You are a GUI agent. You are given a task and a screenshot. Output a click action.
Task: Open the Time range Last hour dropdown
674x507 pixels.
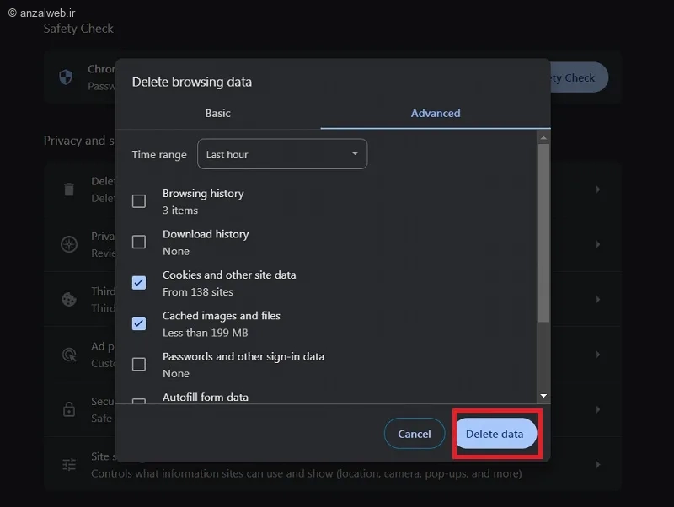(x=282, y=154)
